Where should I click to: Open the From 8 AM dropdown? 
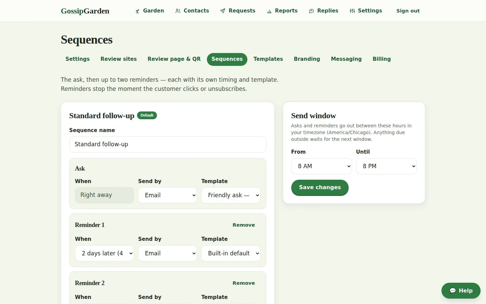pyautogui.click(x=322, y=166)
